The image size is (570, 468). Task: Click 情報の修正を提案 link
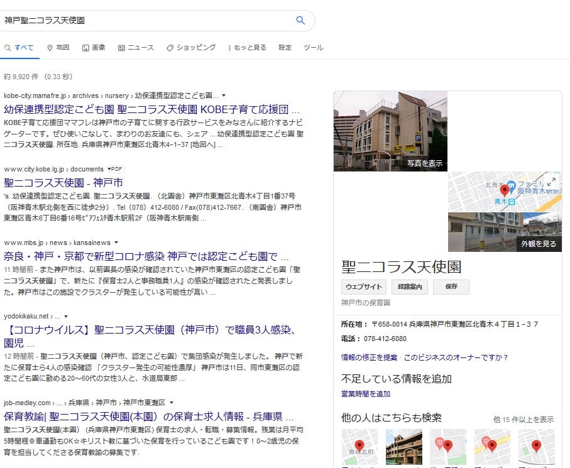pyautogui.click(x=369, y=357)
